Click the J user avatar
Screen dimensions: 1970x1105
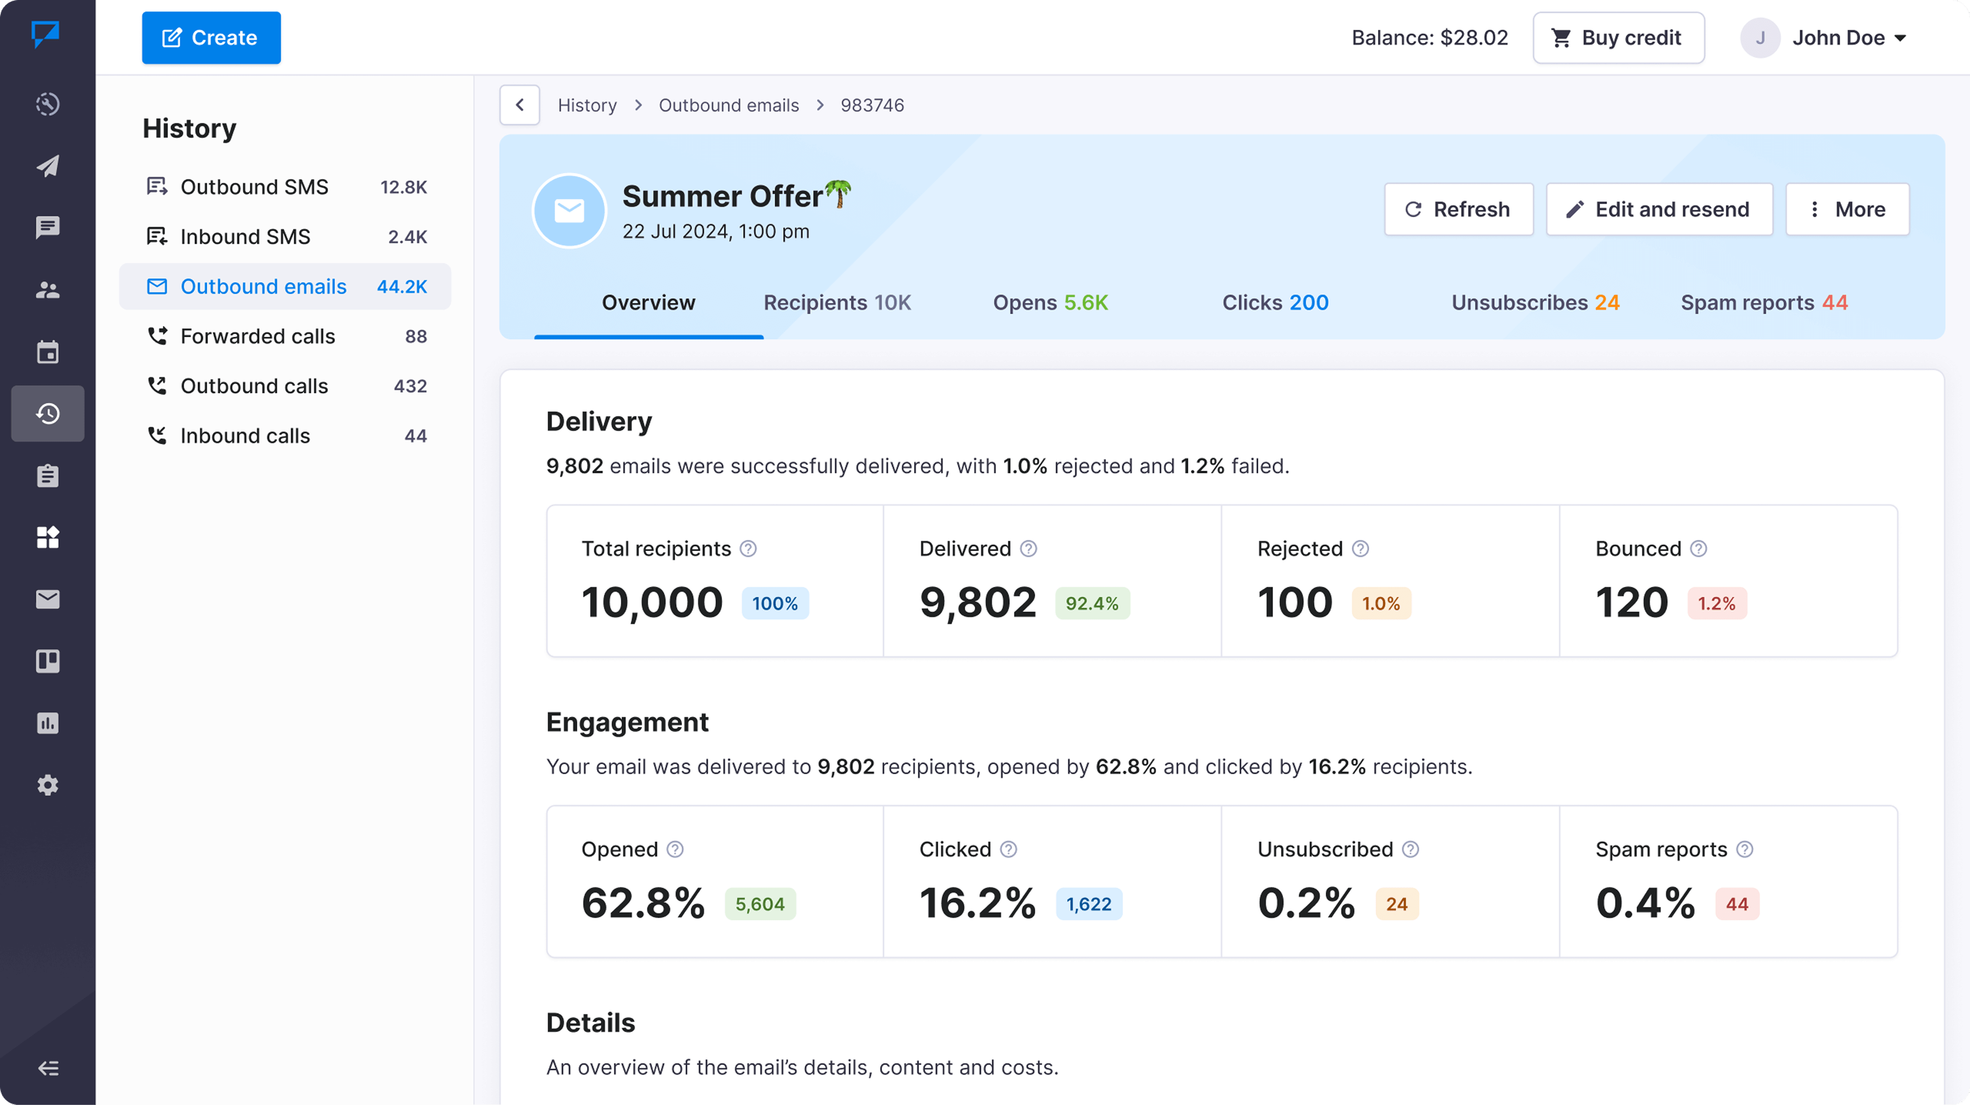[1761, 37]
